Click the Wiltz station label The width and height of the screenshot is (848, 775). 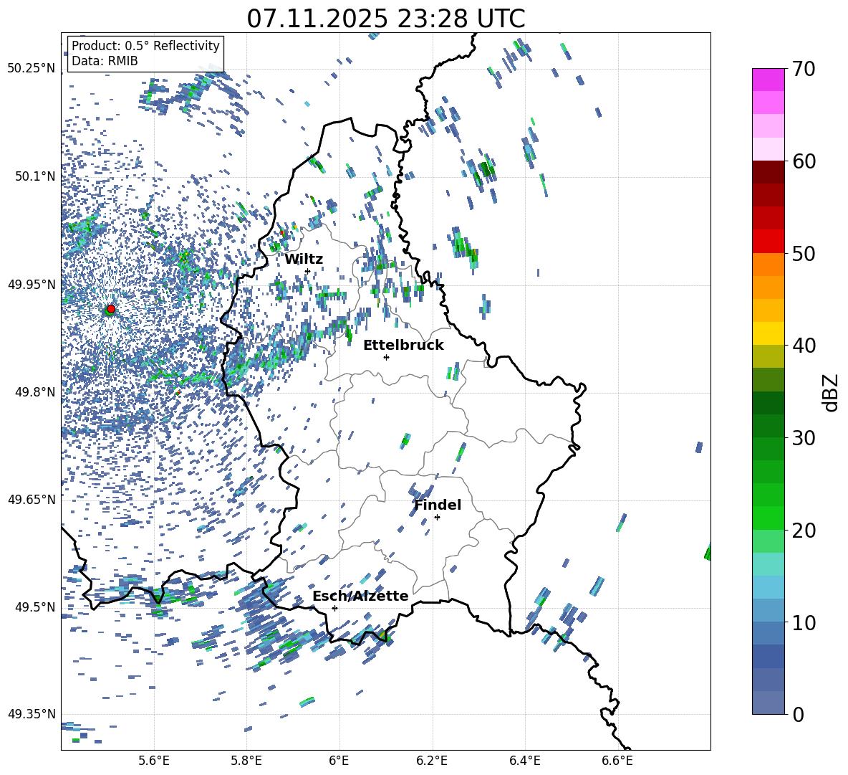click(304, 259)
